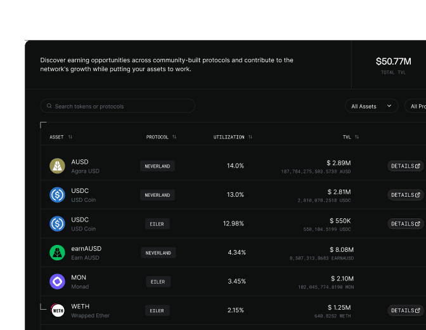Click the MON Monad purple icon
The height and width of the screenshot is (330, 426).
[57, 281]
